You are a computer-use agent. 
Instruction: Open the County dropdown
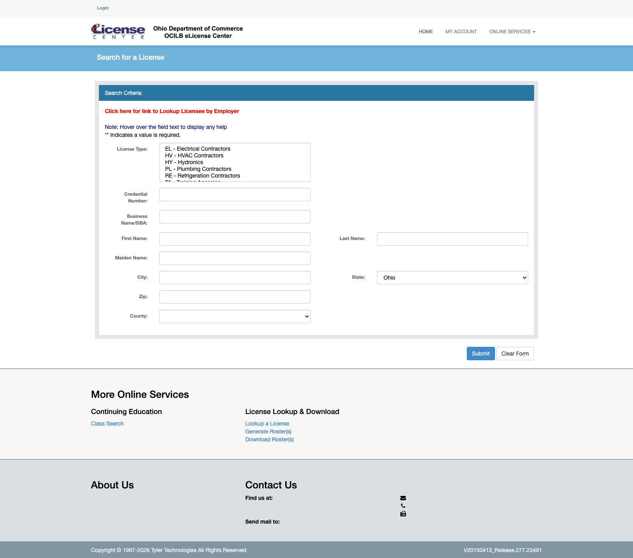(235, 316)
